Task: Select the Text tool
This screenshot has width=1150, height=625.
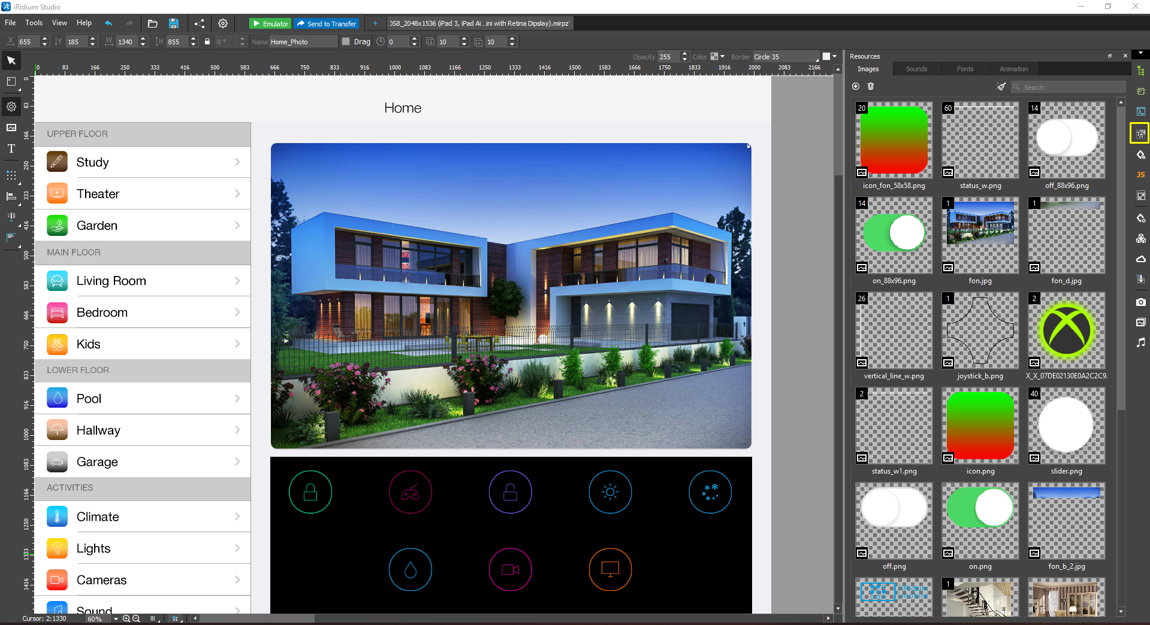Action: pyautogui.click(x=11, y=149)
